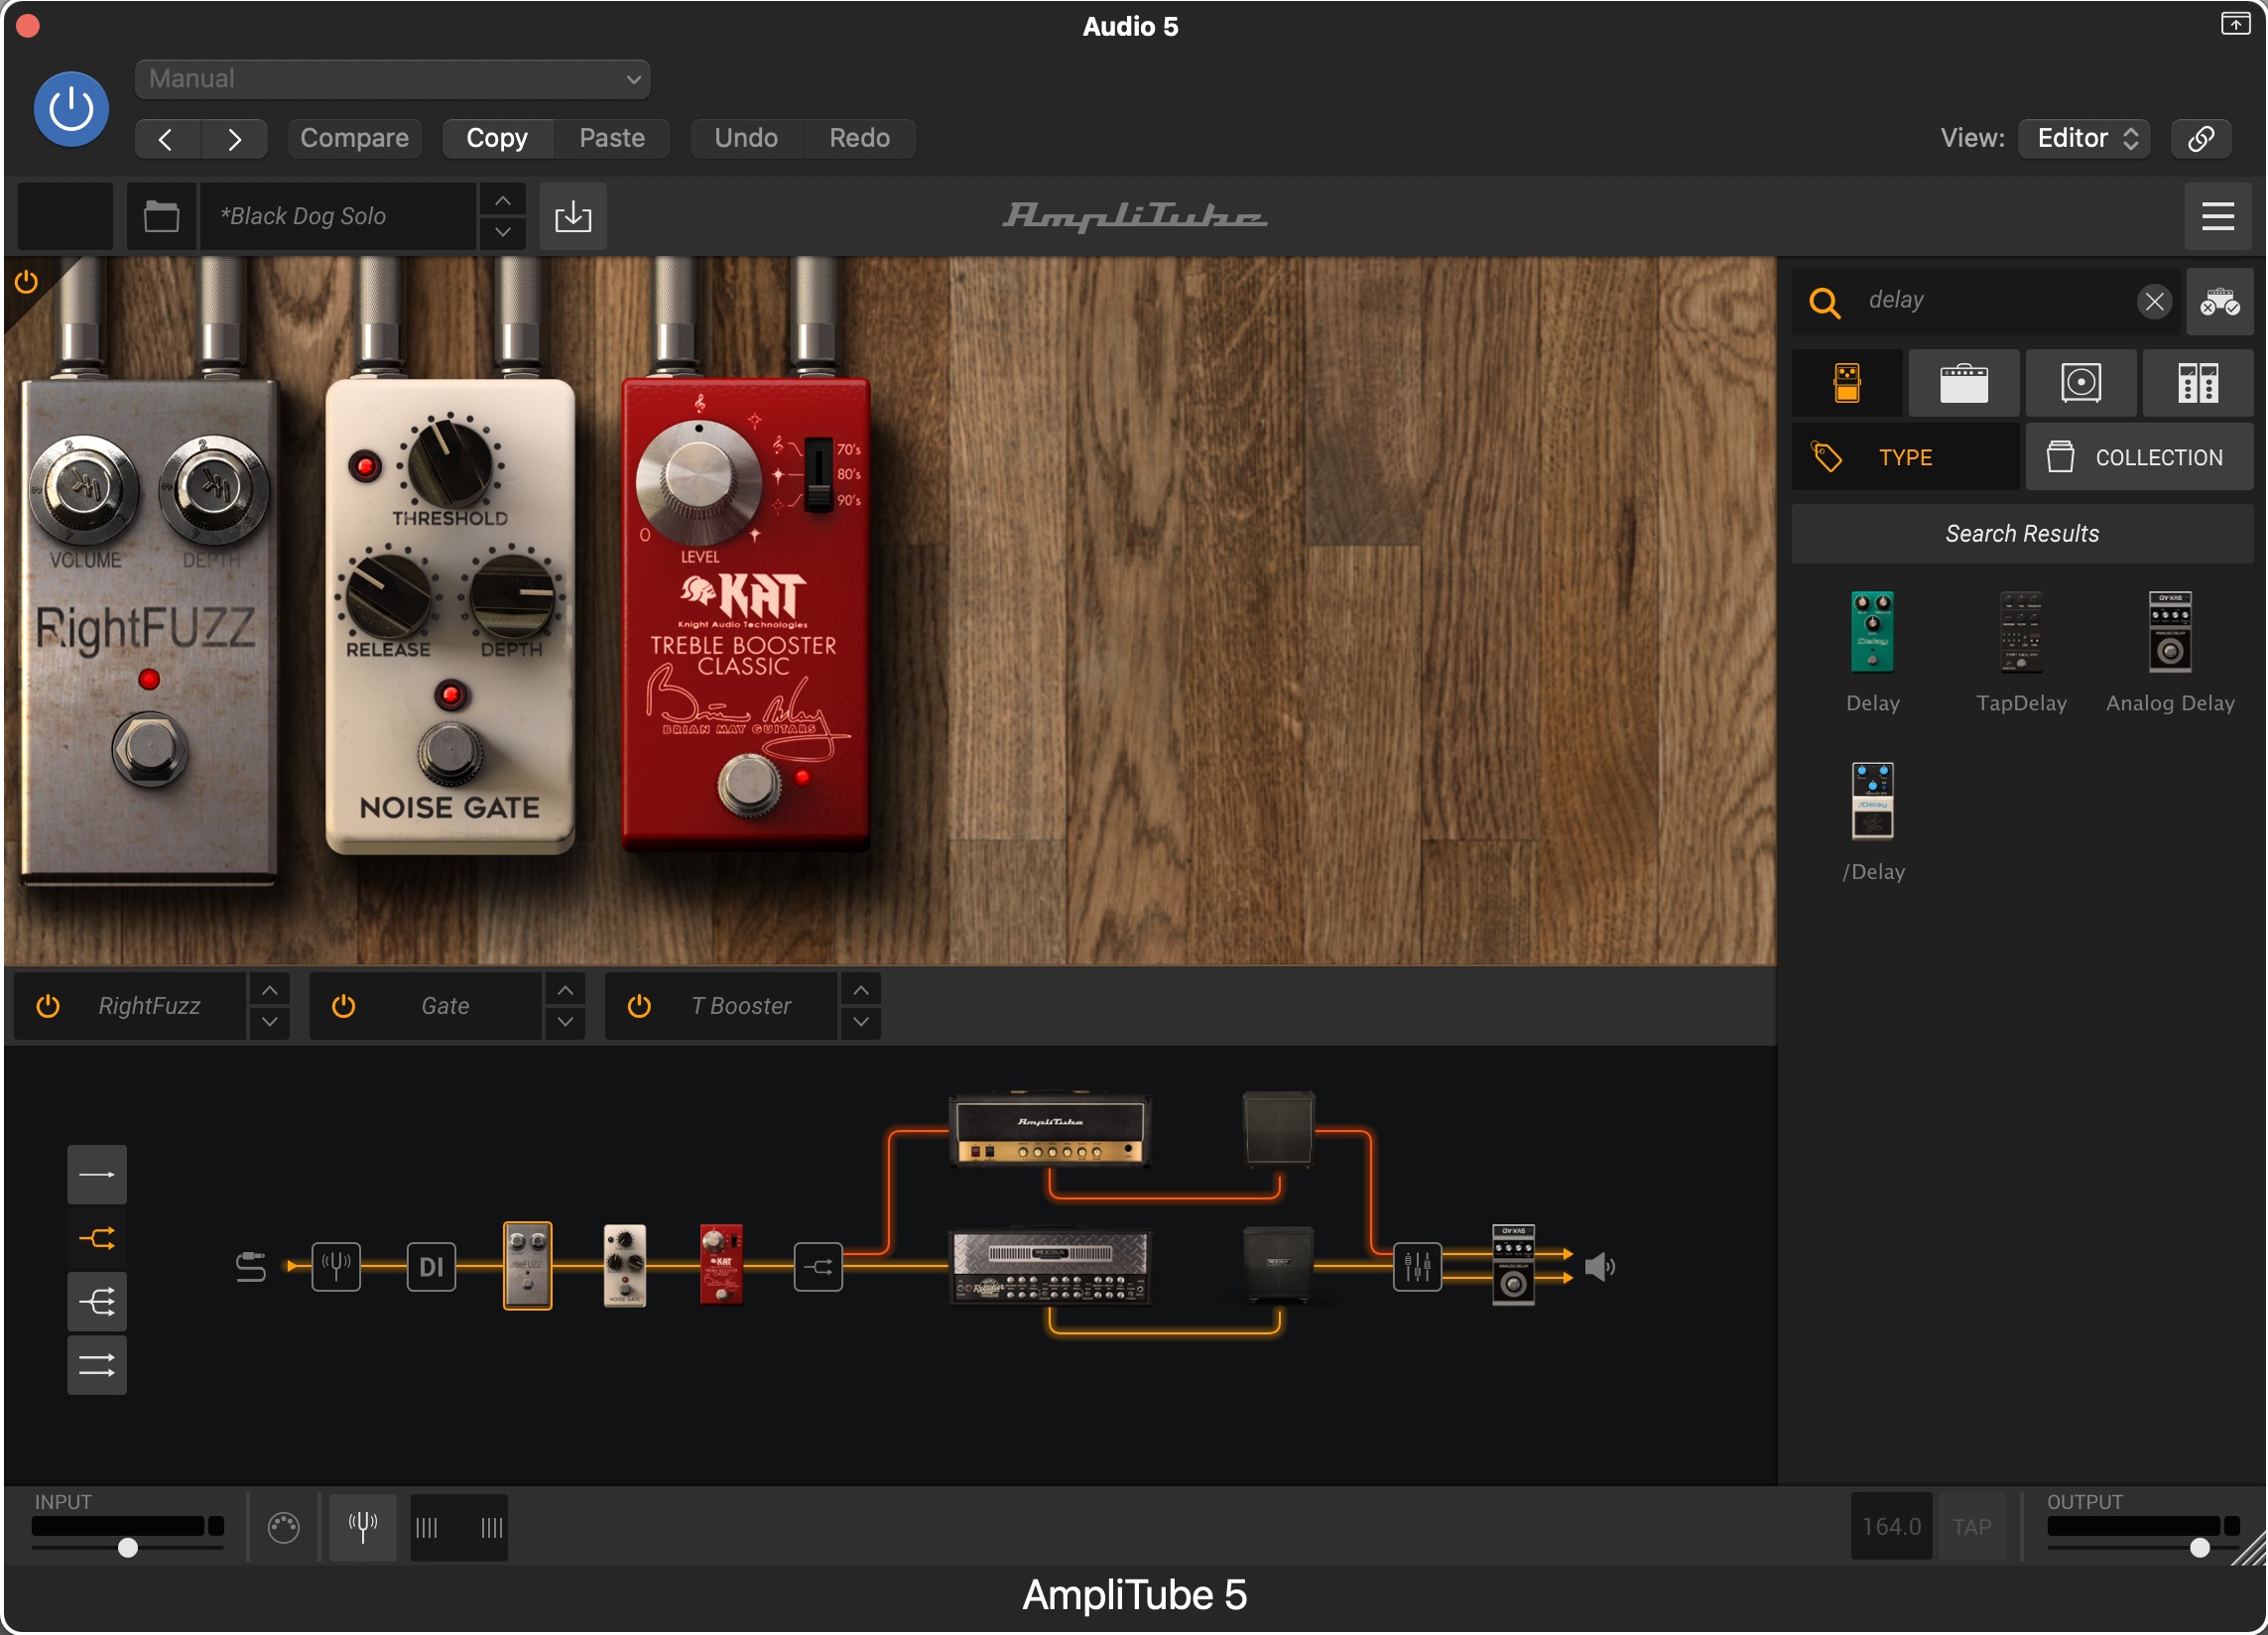Toggle the plugin power bypass button
This screenshot has width=2268, height=1635.
tap(71, 108)
